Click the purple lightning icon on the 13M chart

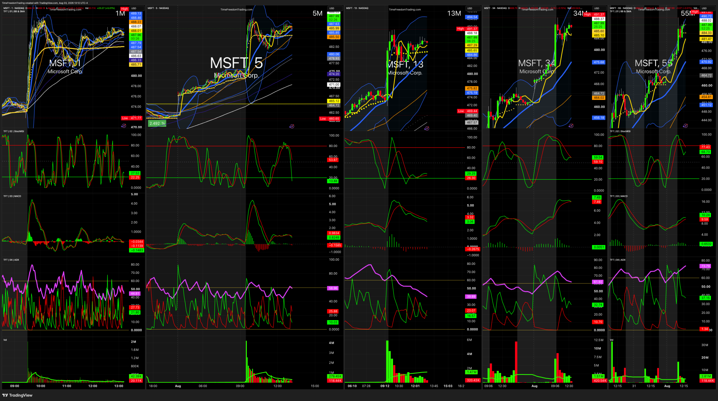[x=427, y=128]
